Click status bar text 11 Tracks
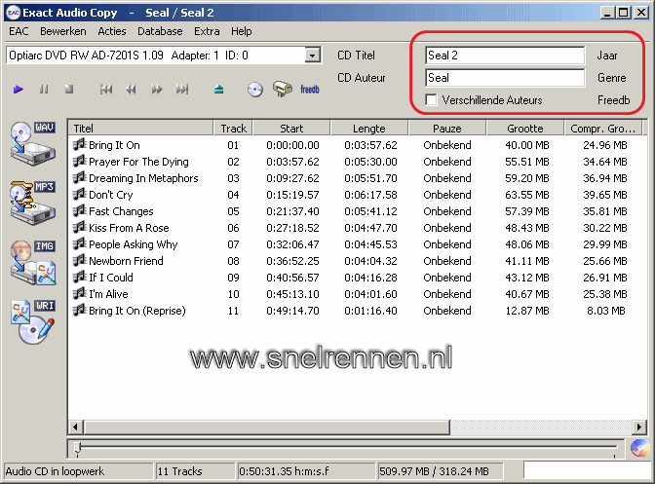The height and width of the screenshot is (484, 655). coord(179,471)
